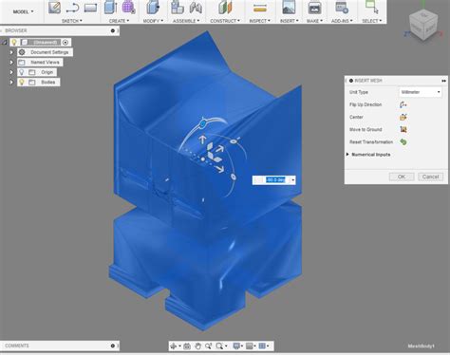The width and height of the screenshot is (450, 355).
Task: Click Cancel in Insert Mesh dialog
Action: pos(430,177)
